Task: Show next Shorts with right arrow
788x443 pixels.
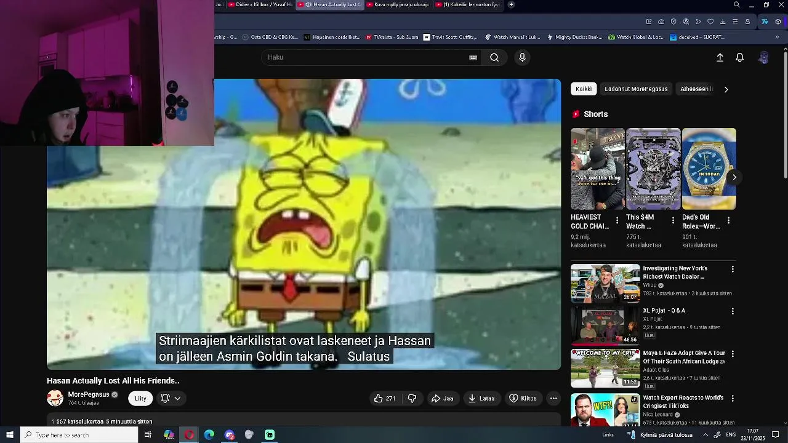Action: point(734,177)
